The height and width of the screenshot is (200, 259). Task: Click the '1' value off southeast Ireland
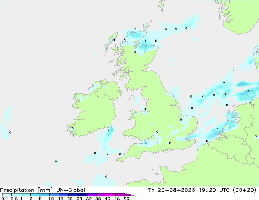(109, 131)
